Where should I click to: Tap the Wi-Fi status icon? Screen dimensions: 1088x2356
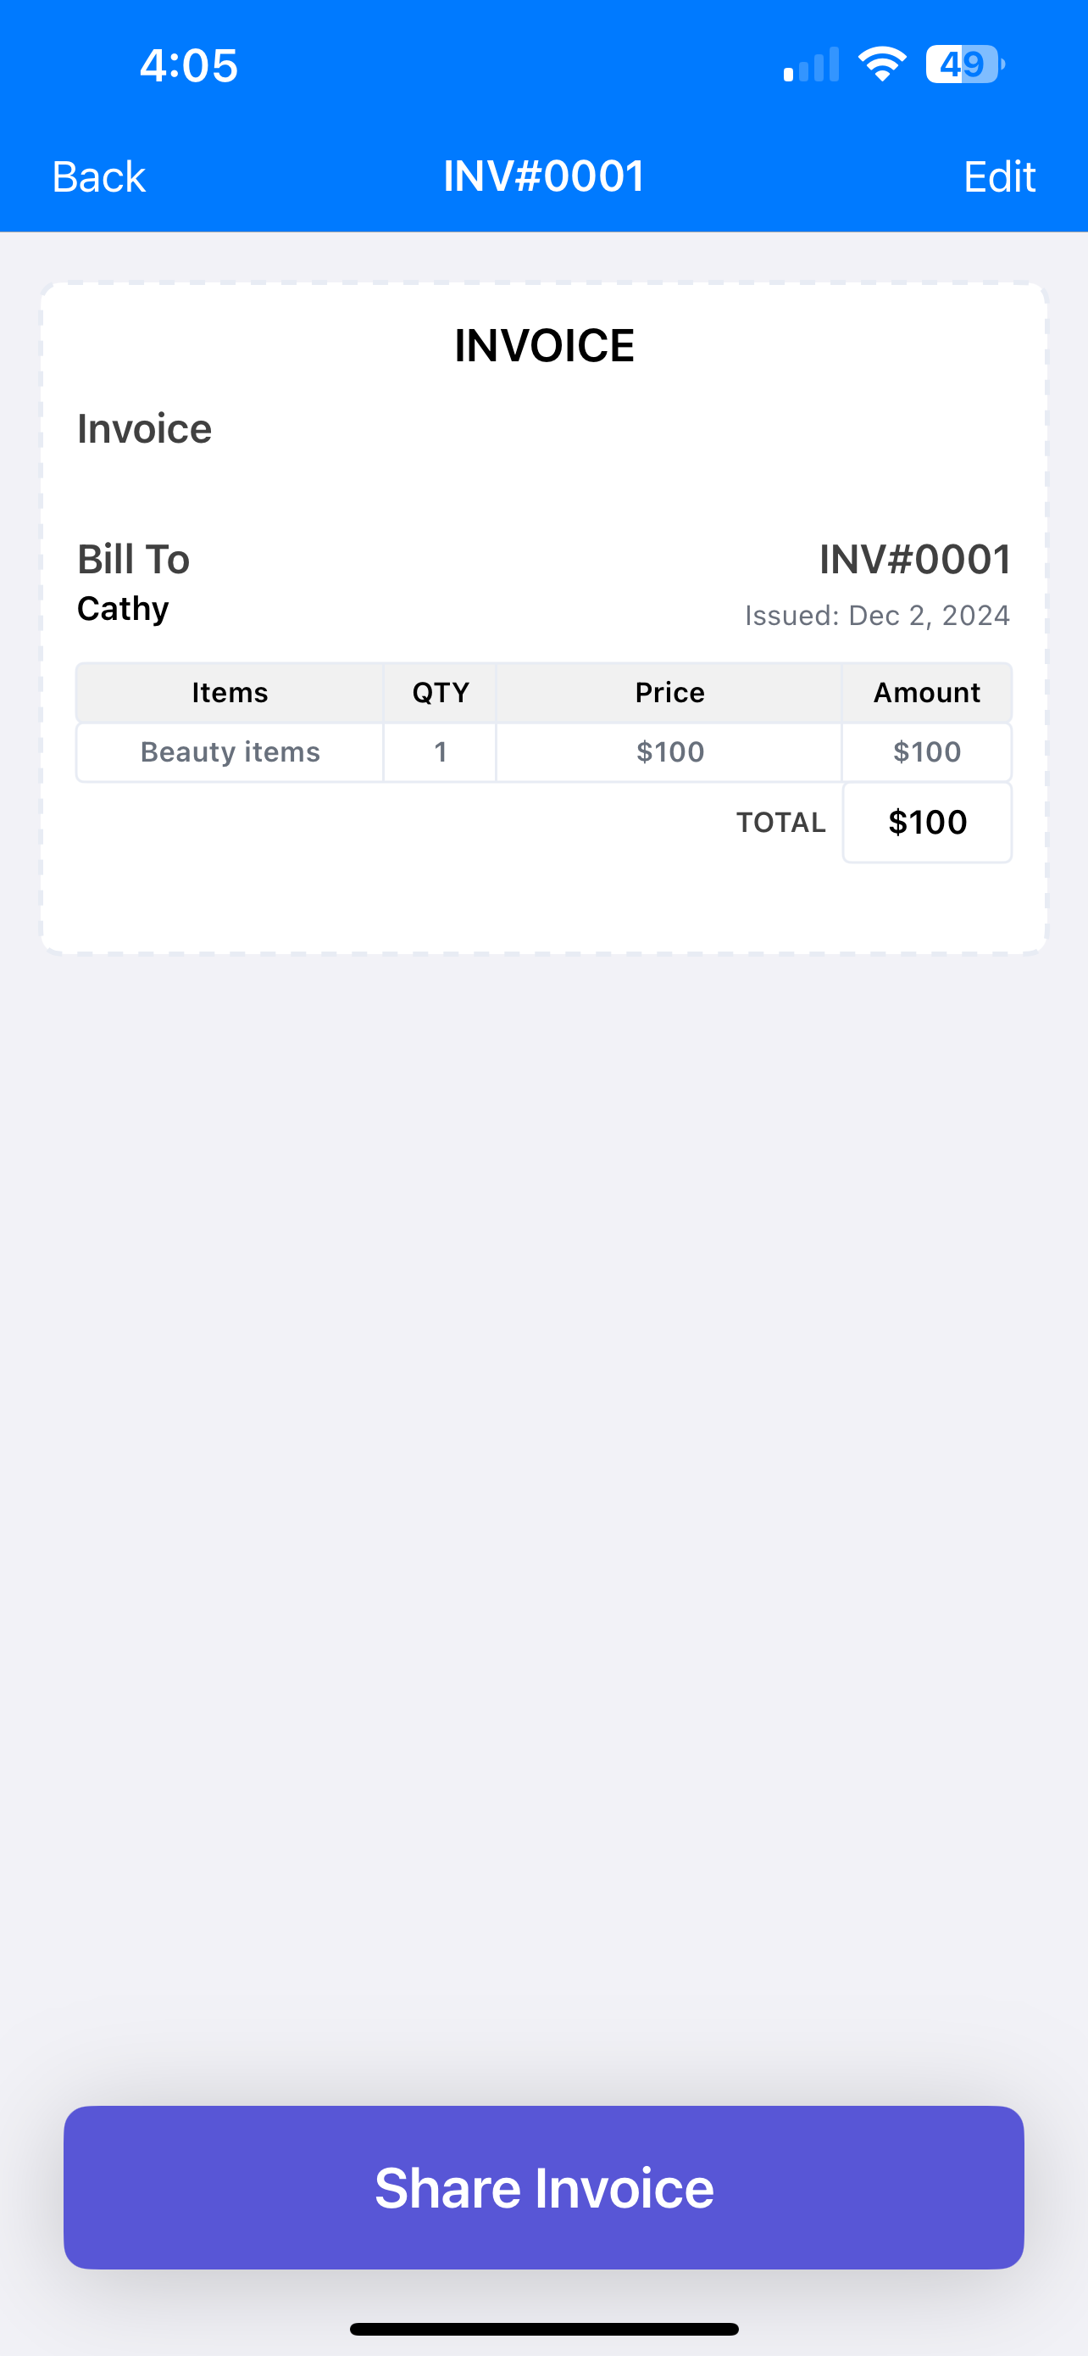pos(881,64)
